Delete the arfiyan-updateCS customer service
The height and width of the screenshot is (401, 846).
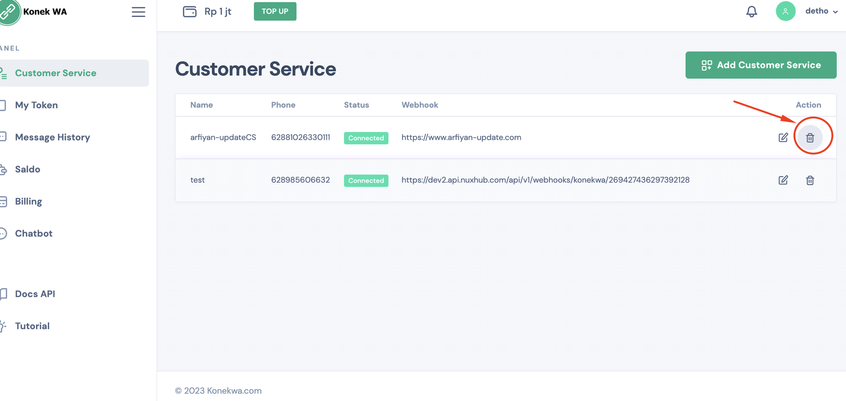coord(810,137)
